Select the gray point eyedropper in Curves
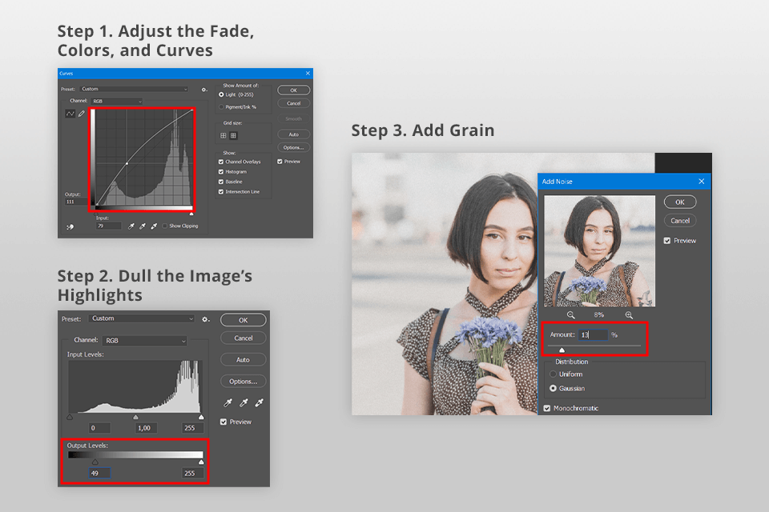The width and height of the screenshot is (769, 512). tap(143, 226)
